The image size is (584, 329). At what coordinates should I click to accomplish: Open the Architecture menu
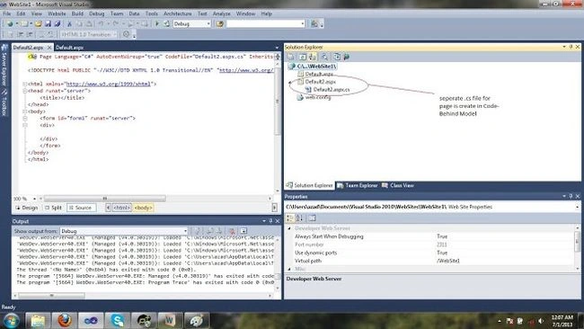coord(178,13)
